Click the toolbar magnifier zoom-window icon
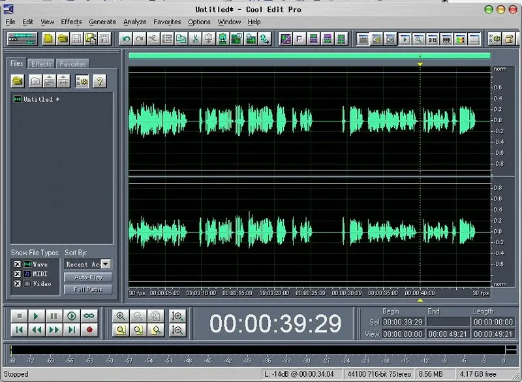 418,39
